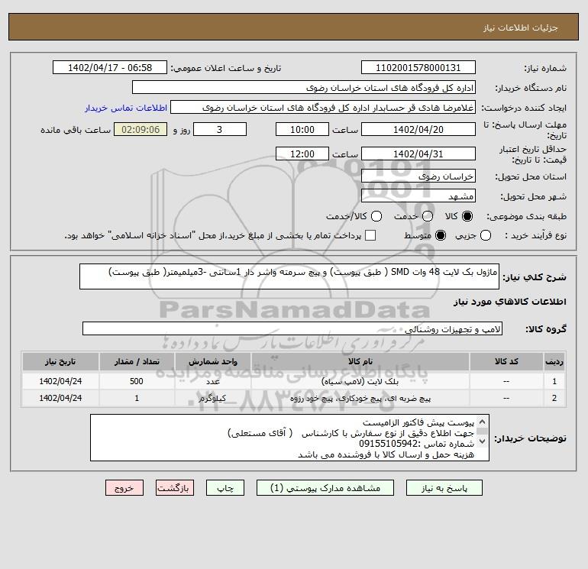Click the response deadline date 1402/04/20
The image size is (588, 569).
click(x=418, y=129)
